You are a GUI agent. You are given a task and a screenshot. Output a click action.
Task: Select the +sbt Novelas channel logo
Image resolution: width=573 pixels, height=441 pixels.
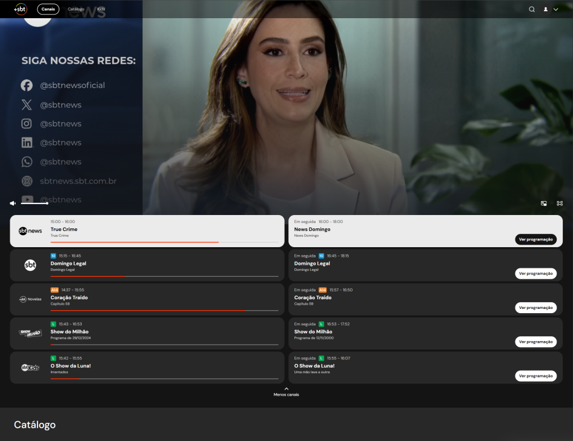pos(30,299)
